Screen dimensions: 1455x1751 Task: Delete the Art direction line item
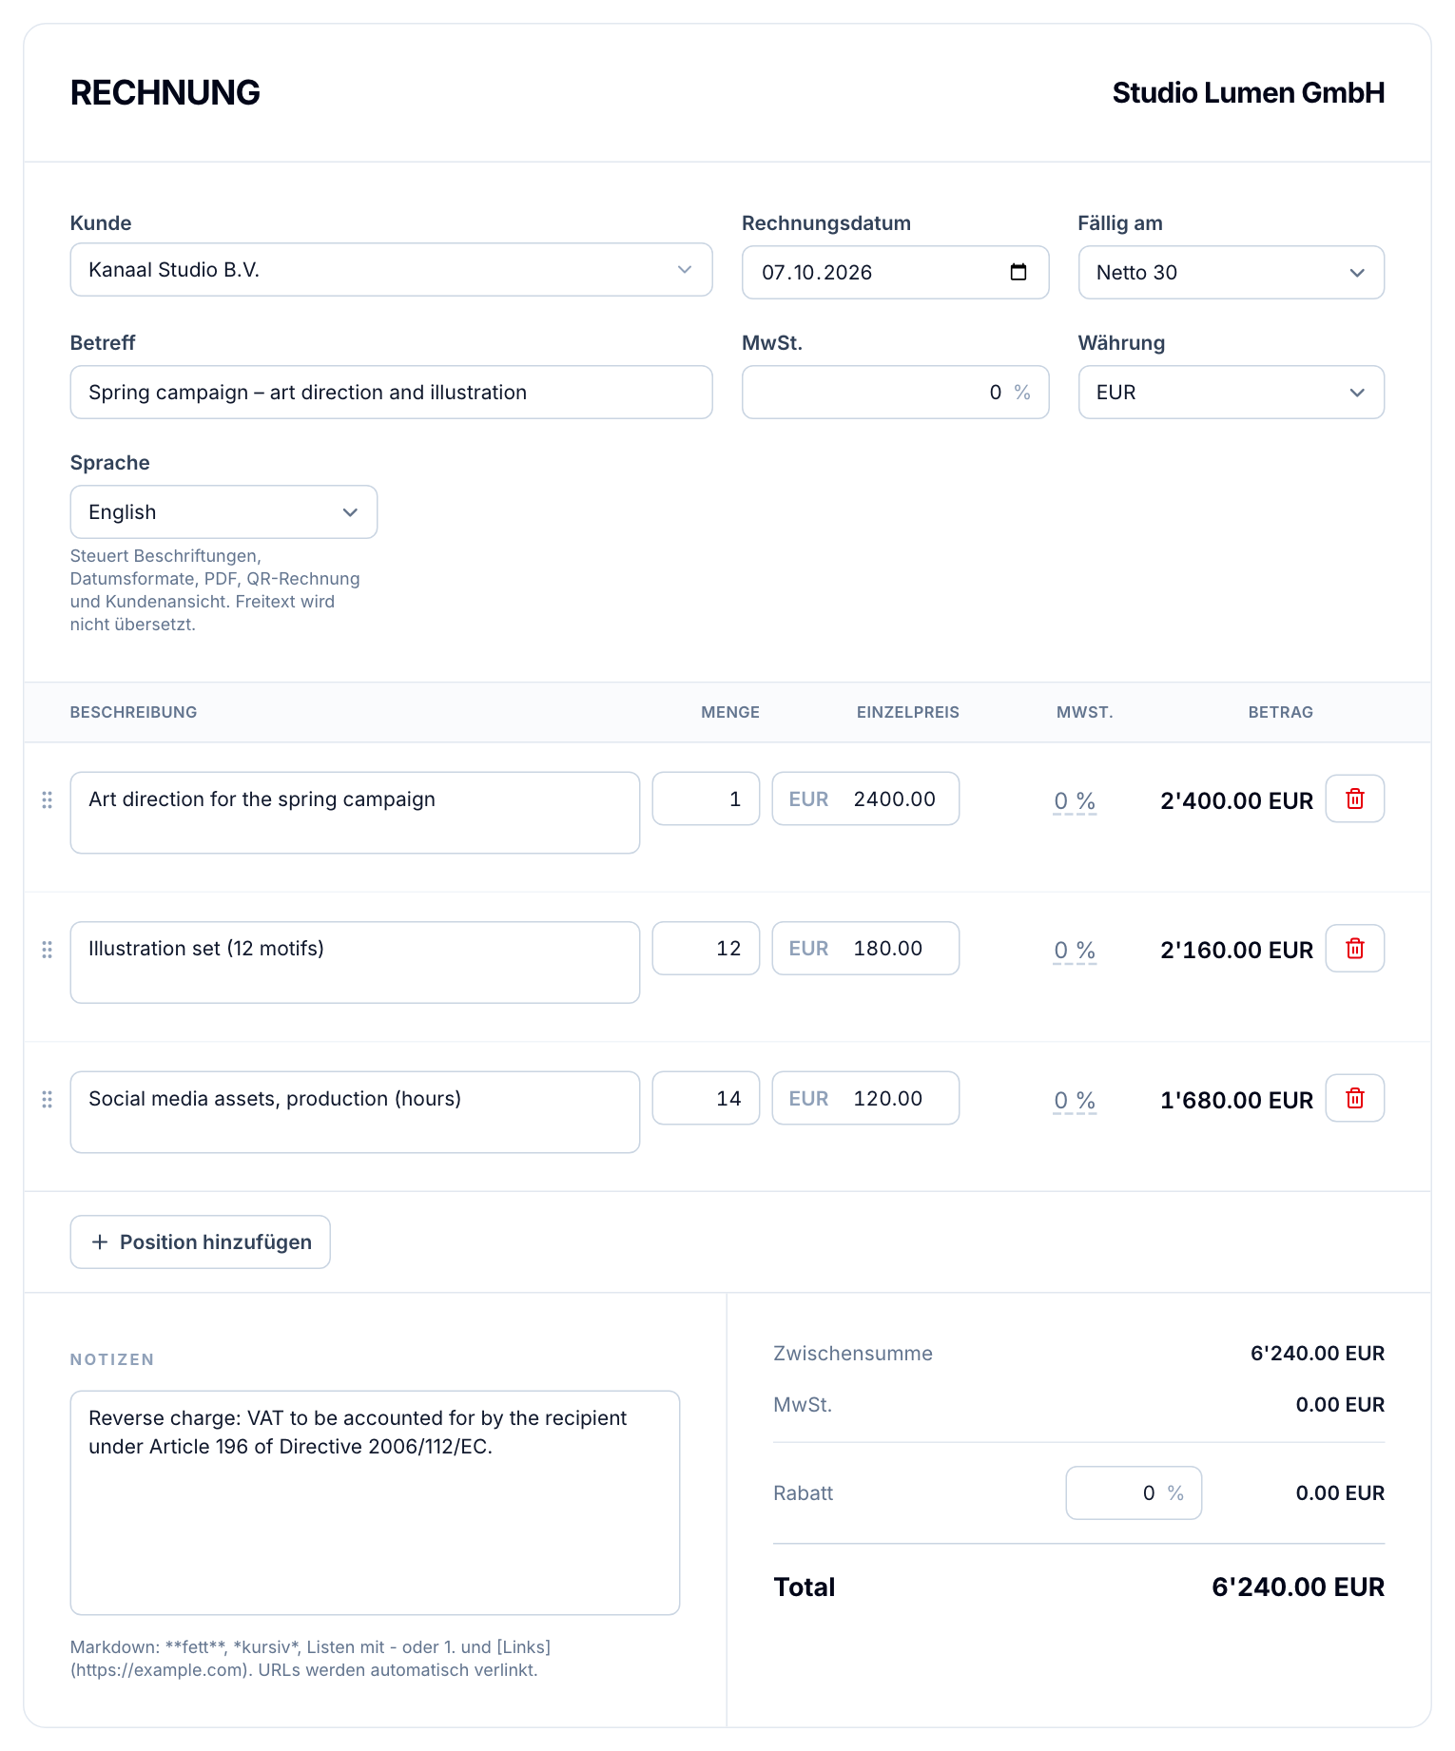tap(1354, 799)
